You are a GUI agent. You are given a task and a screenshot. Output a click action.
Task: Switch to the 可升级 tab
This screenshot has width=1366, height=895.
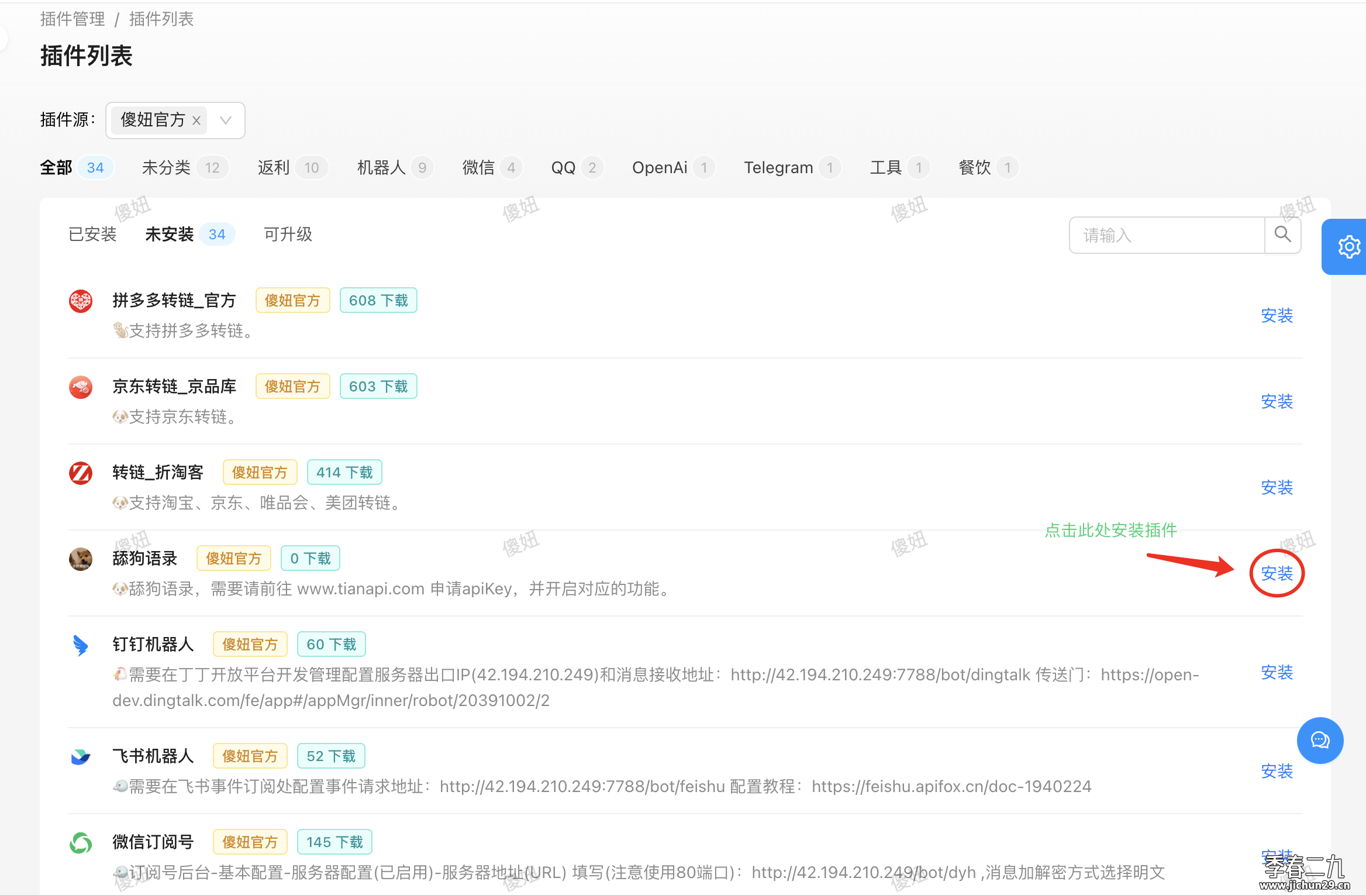(288, 235)
